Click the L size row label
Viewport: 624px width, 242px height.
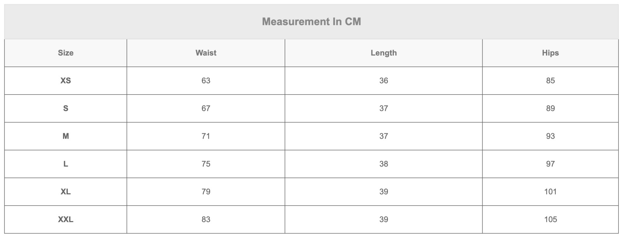[x=66, y=164]
